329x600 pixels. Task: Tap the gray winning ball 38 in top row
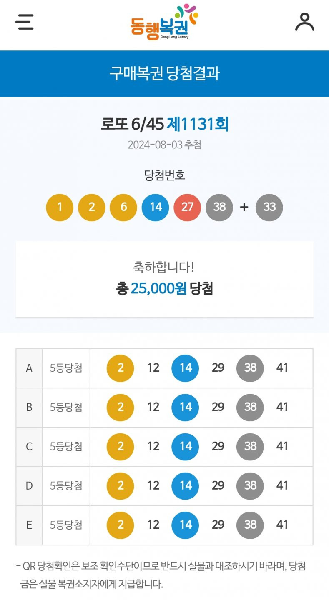coord(219,207)
